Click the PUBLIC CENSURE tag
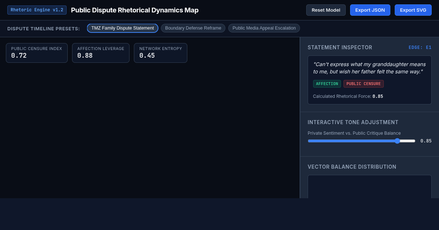The image size is (439, 230). (364, 84)
